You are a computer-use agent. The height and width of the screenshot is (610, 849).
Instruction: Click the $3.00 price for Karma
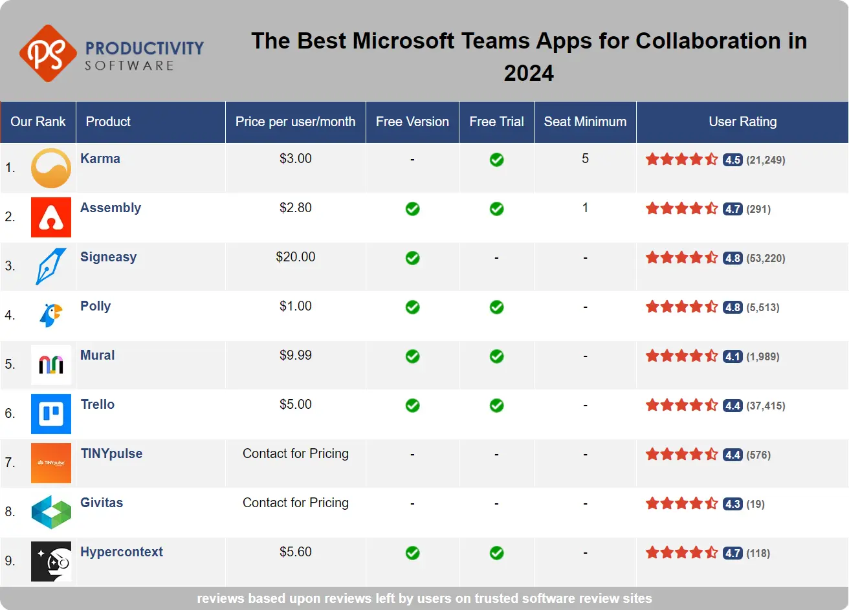point(296,158)
